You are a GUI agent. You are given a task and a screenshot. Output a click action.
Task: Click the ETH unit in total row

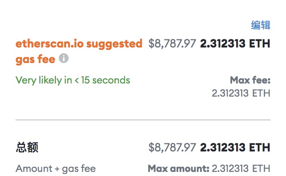pyautogui.click(x=260, y=147)
